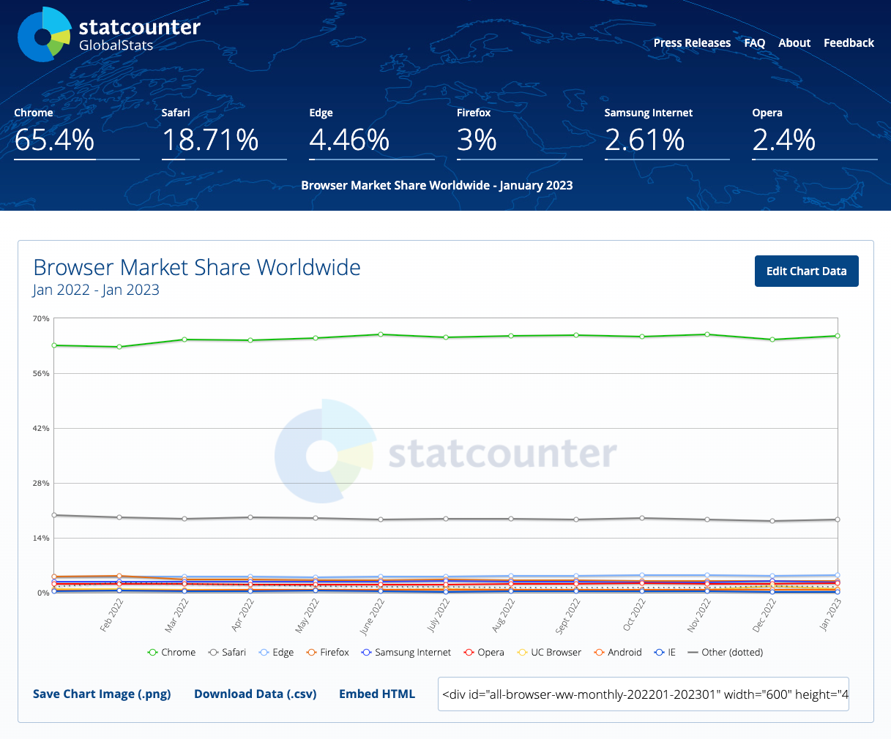
Task: Click the Aug 2022 x-axis label
Action: (504, 615)
